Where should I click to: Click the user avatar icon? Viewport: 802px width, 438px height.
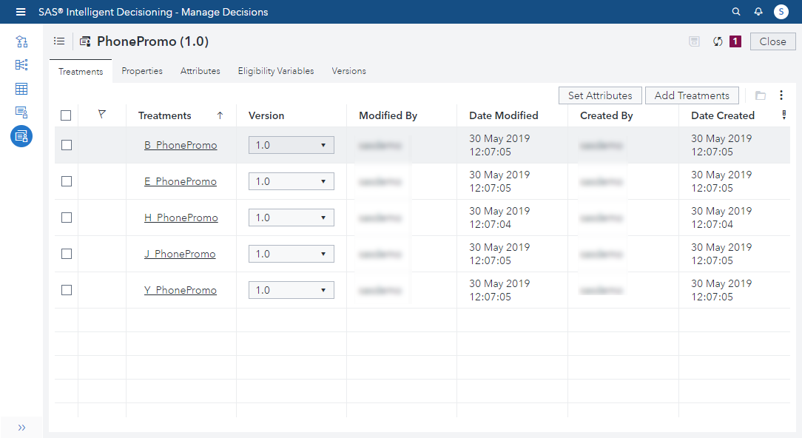(781, 12)
